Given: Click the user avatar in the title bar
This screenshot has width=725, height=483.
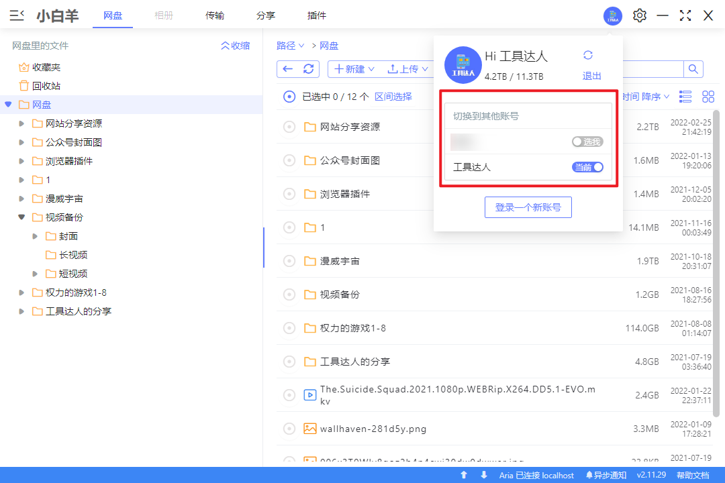Looking at the screenshot, I should 612,16.
